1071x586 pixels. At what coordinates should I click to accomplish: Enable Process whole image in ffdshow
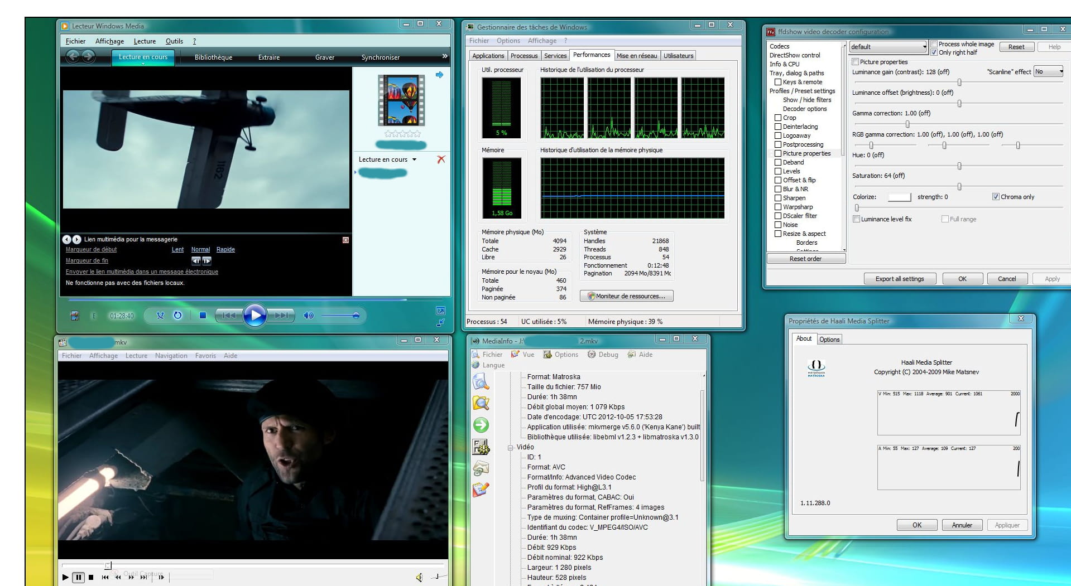click(934, 44)
